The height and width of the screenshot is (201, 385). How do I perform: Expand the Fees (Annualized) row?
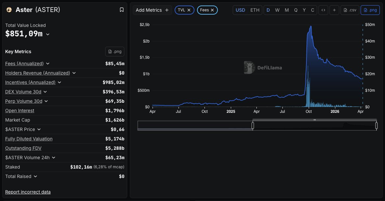(x=48, y=64)
